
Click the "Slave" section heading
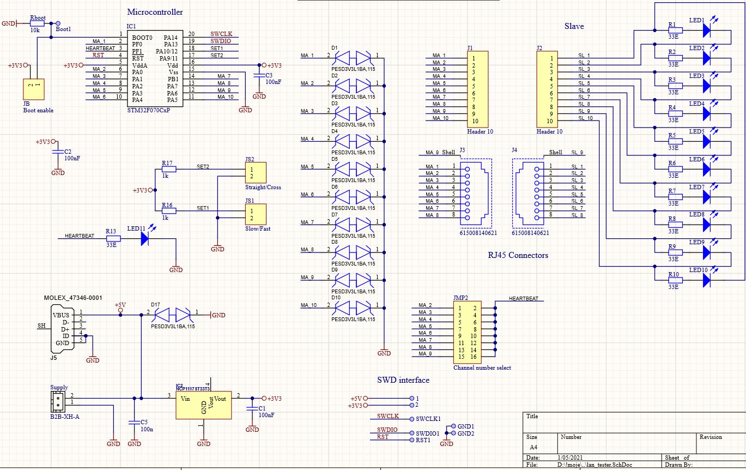click(x=574, y=26)
